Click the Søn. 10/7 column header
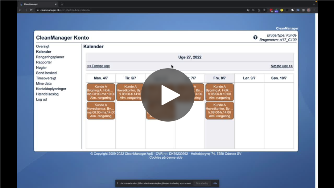 tap(279, 78)
